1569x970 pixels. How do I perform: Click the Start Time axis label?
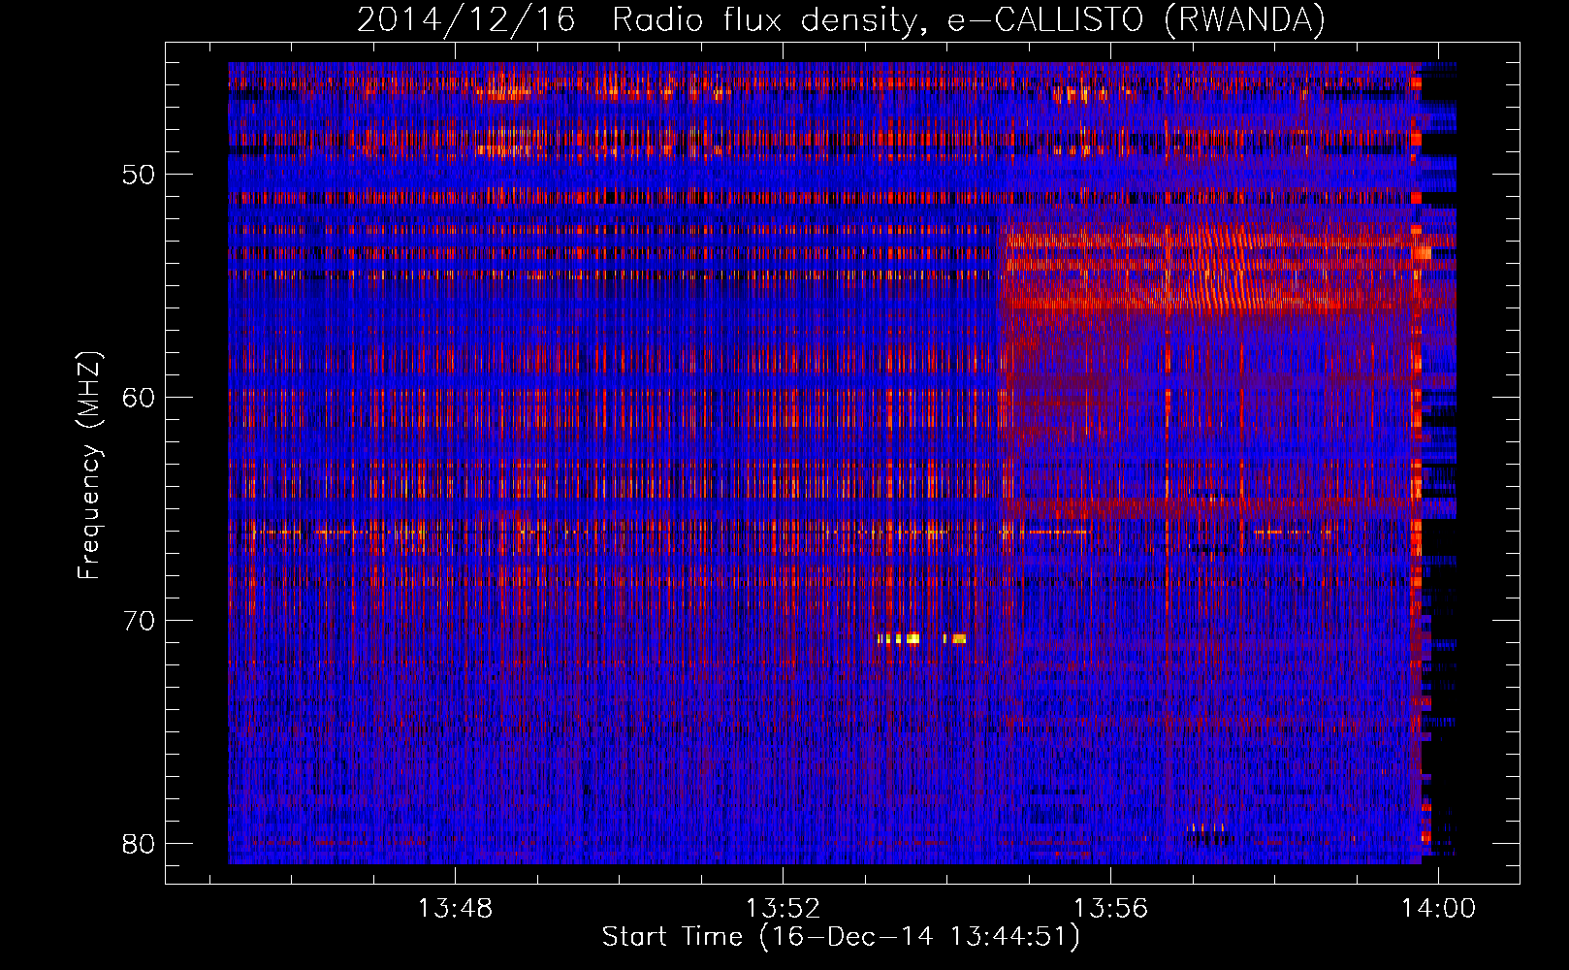click(841, 936)
